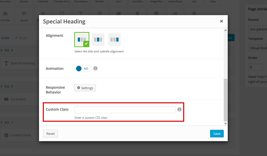The image size is (267, 156).
Task: Choose the Icon Box element tile
Action: [x=137, y=3]
